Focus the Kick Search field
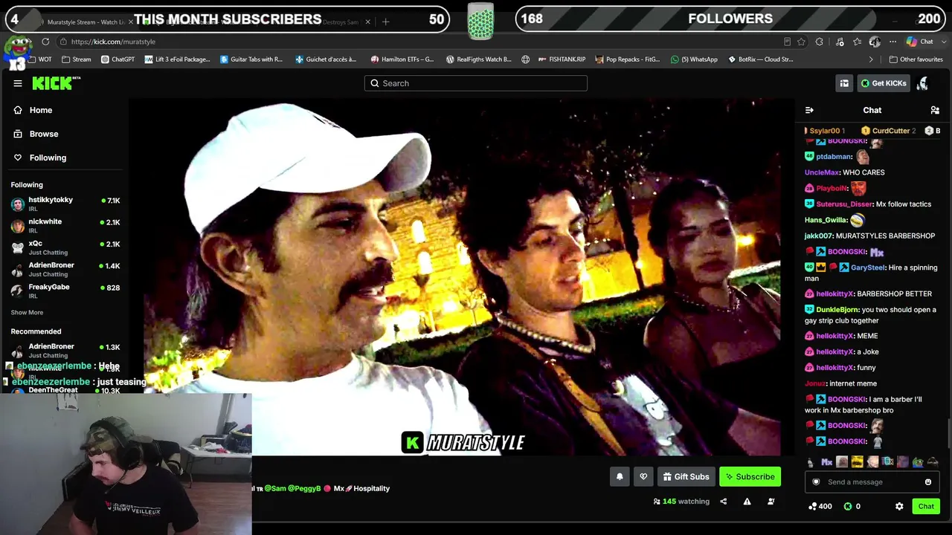Screen dimensions: 952x535 476,83
